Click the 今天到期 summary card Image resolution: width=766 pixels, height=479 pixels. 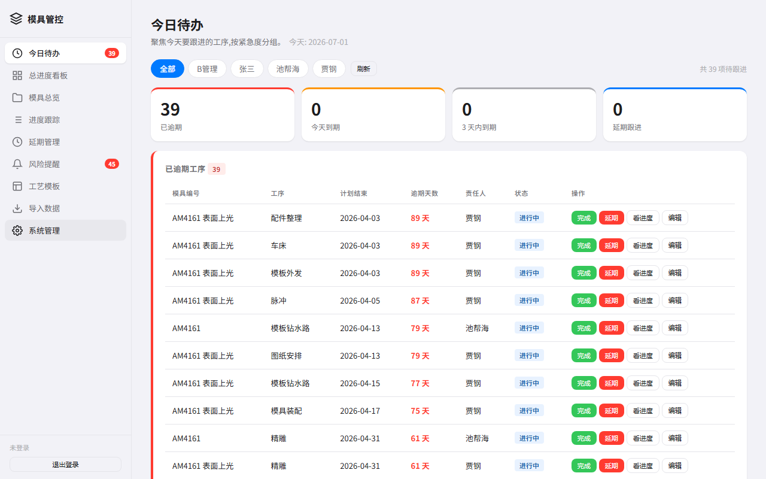point(373,114)
